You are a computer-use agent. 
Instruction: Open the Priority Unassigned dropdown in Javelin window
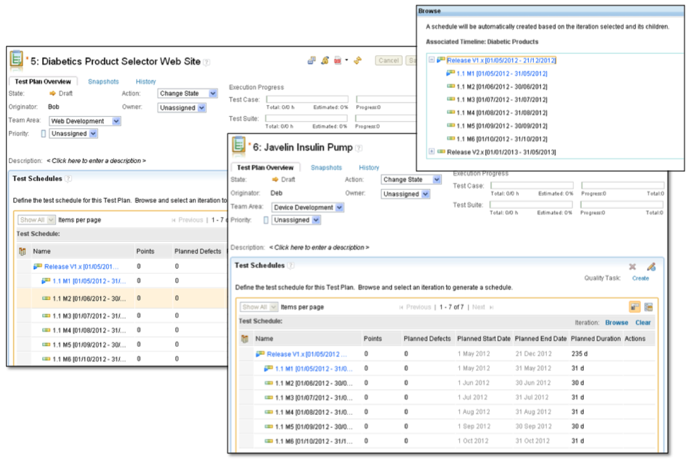[x=296, y=220]
